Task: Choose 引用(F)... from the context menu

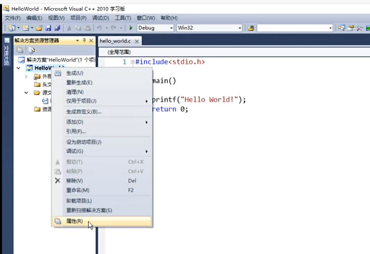Action: click(x=102, y=131)
